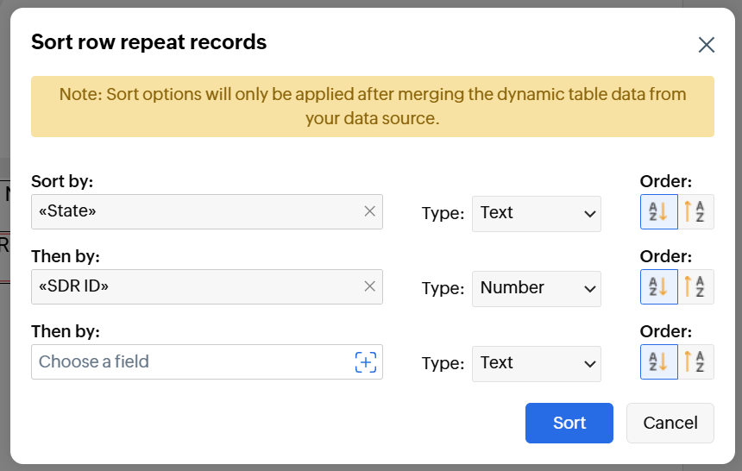Click the Cancel button
Image resolution: width=742 pixels, height=471 pixels.
point(670,423)
